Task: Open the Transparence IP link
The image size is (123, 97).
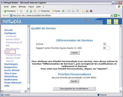Action: click(x=14, y=42)
